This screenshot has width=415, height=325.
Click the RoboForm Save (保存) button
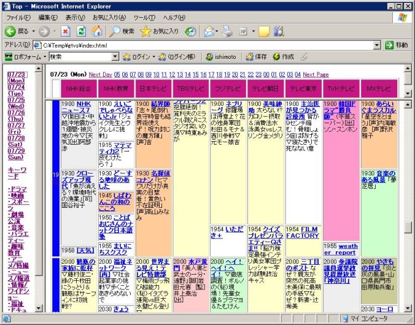[256, 56]
